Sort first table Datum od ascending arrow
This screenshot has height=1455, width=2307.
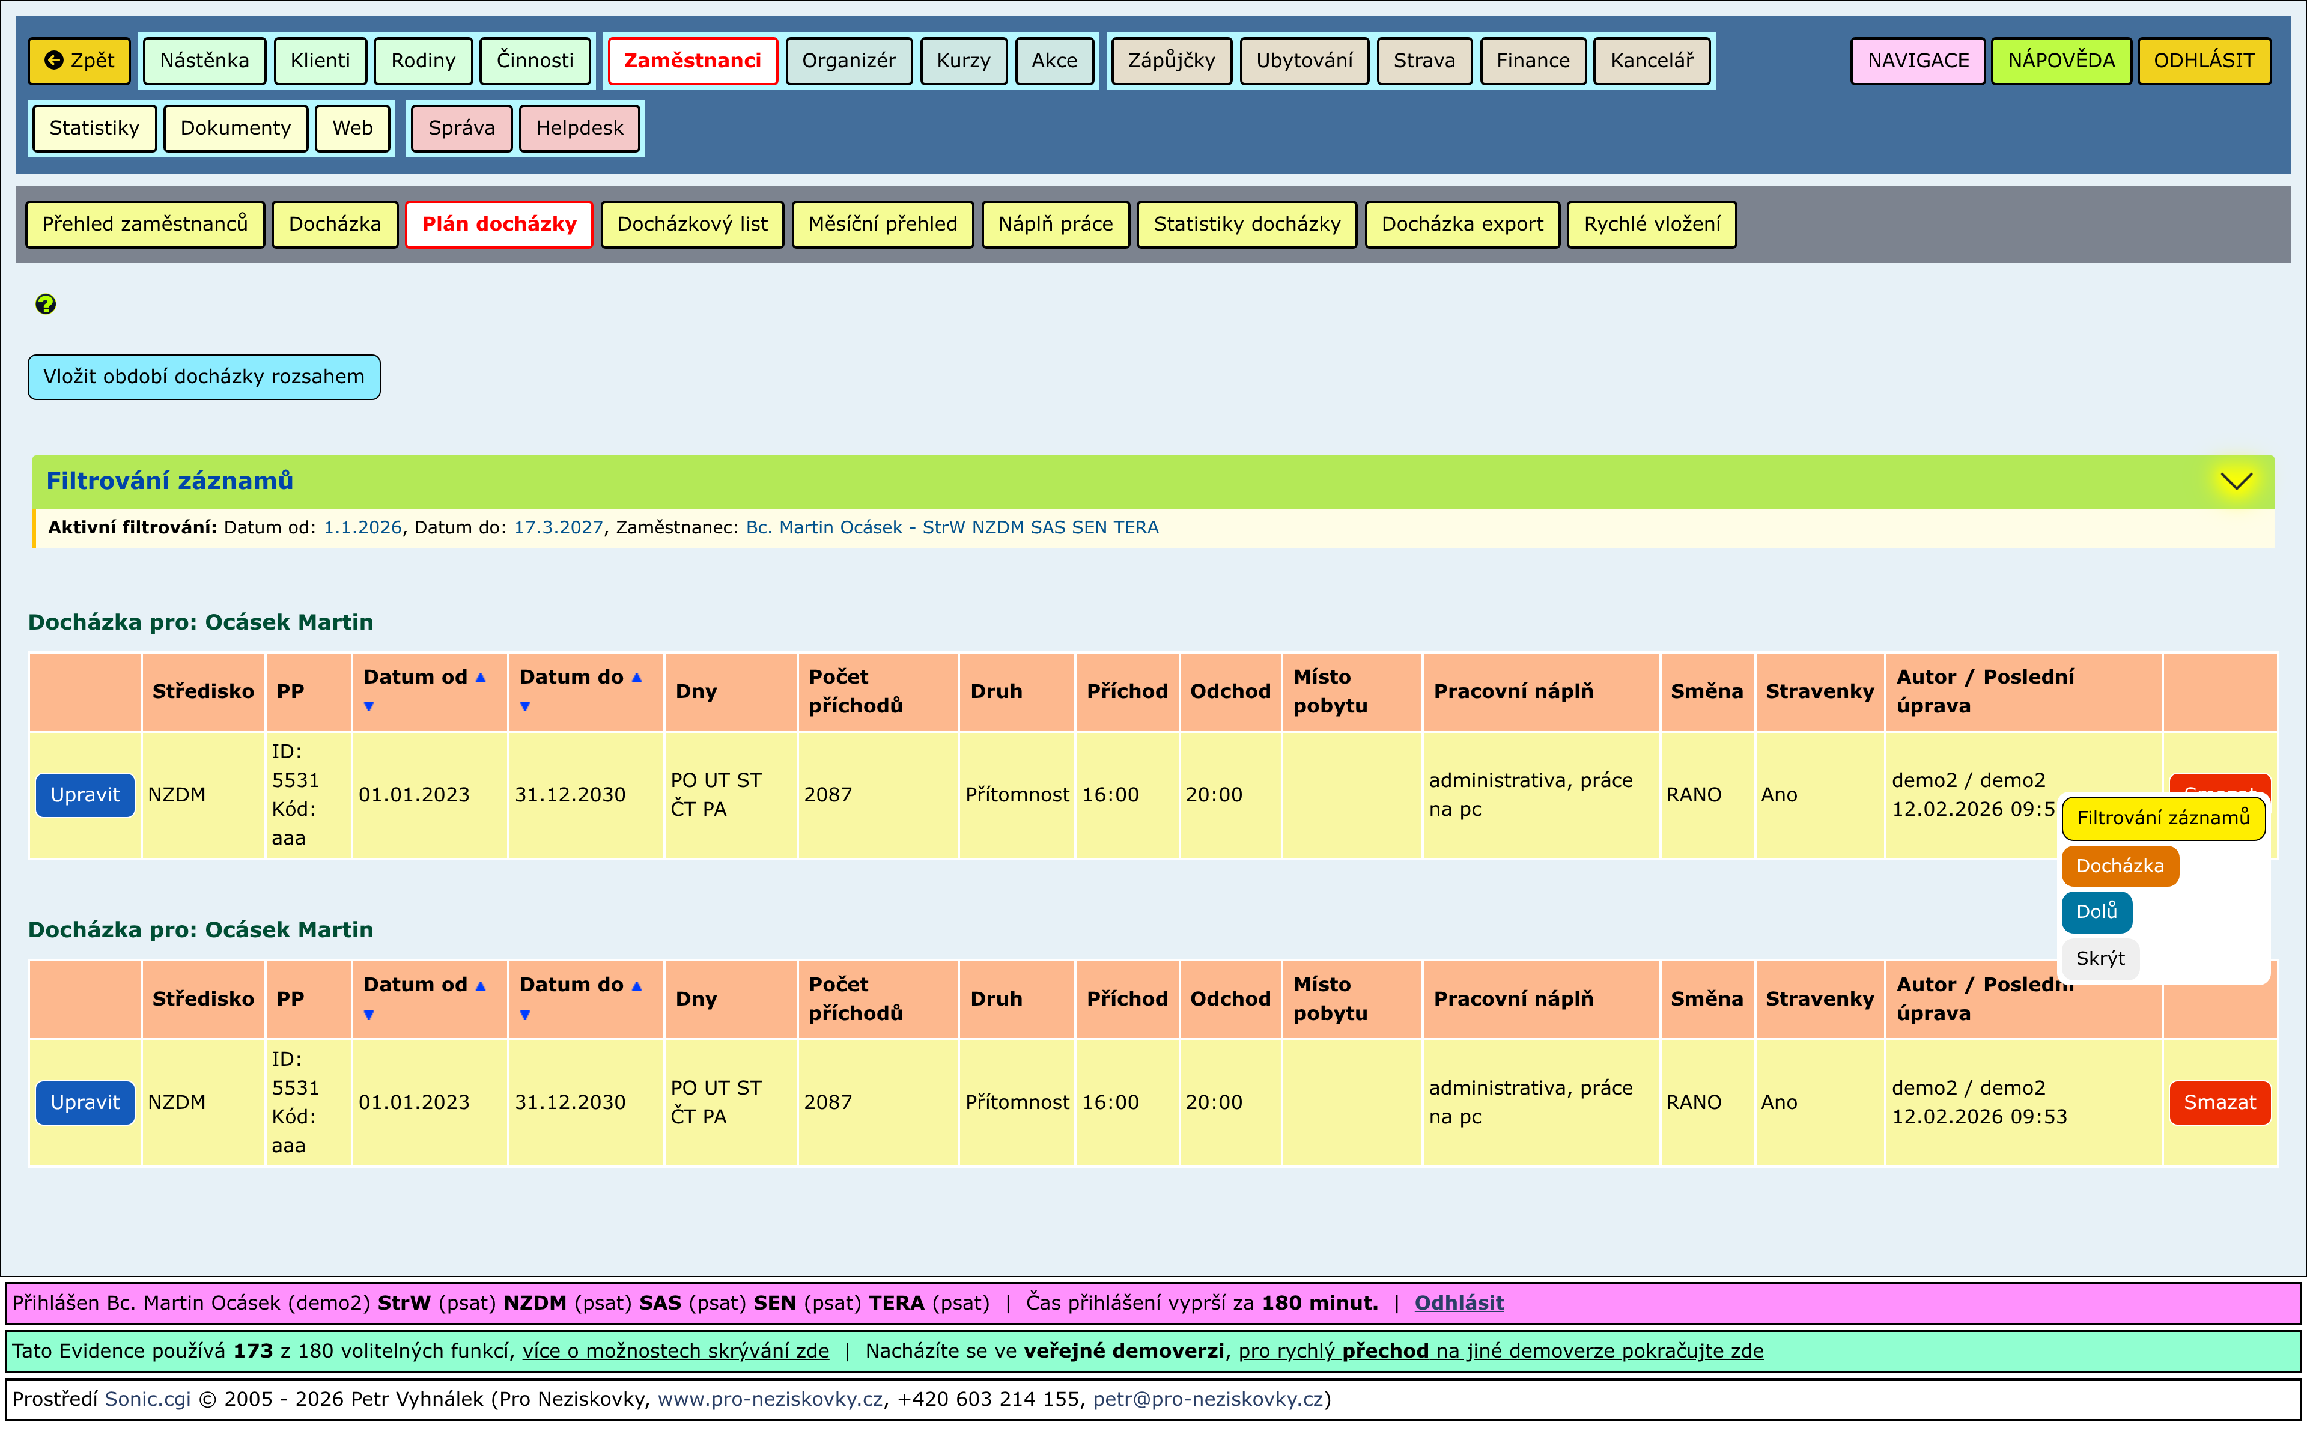tap(481, 677)
